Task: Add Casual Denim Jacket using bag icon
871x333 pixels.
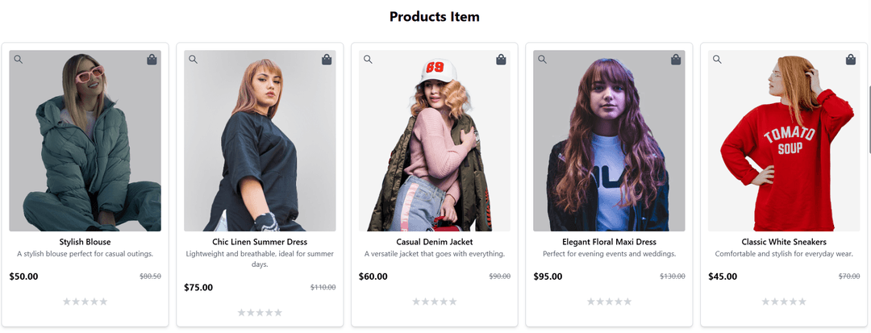Action: 501,60
